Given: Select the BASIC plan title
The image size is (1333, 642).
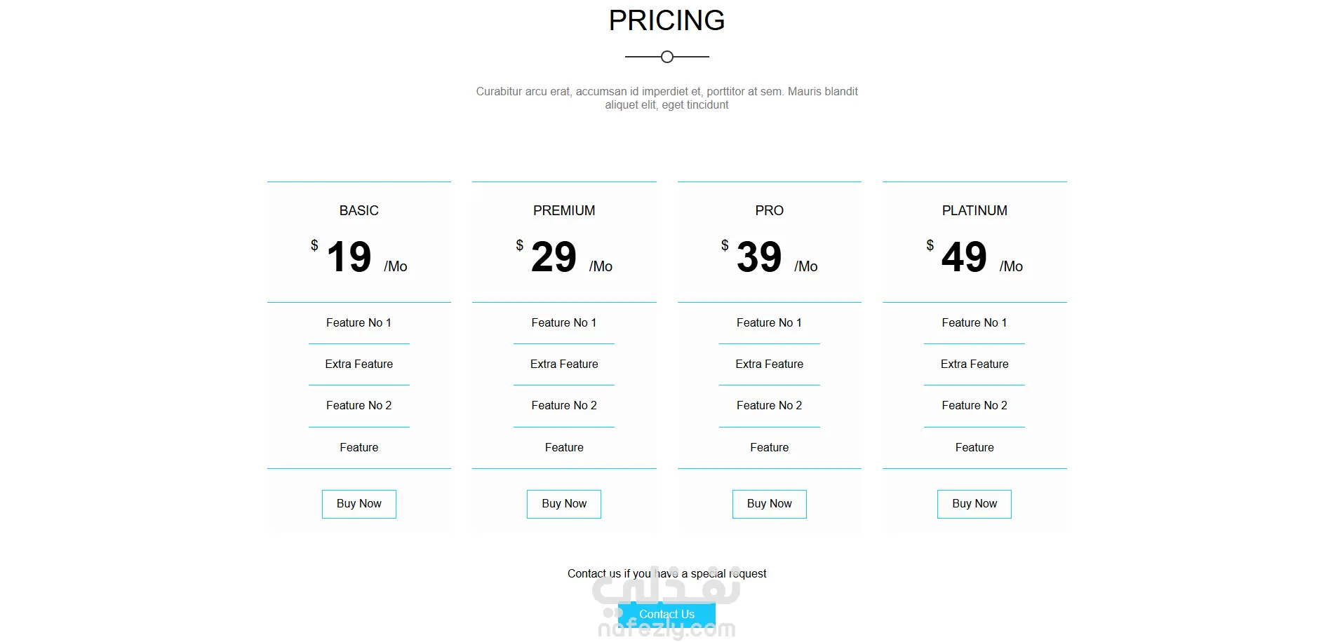Looking at the screenshot, I should click(359, 211).
